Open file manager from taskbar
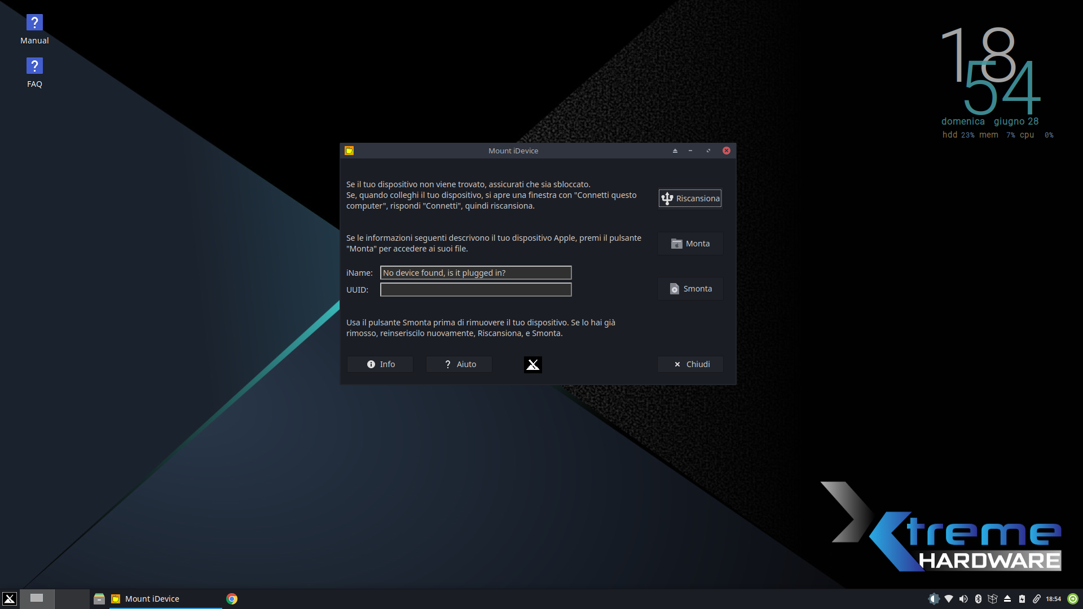Image resolution: width=1083 pixels, height=609 pixels. click(x=99, y=599)
